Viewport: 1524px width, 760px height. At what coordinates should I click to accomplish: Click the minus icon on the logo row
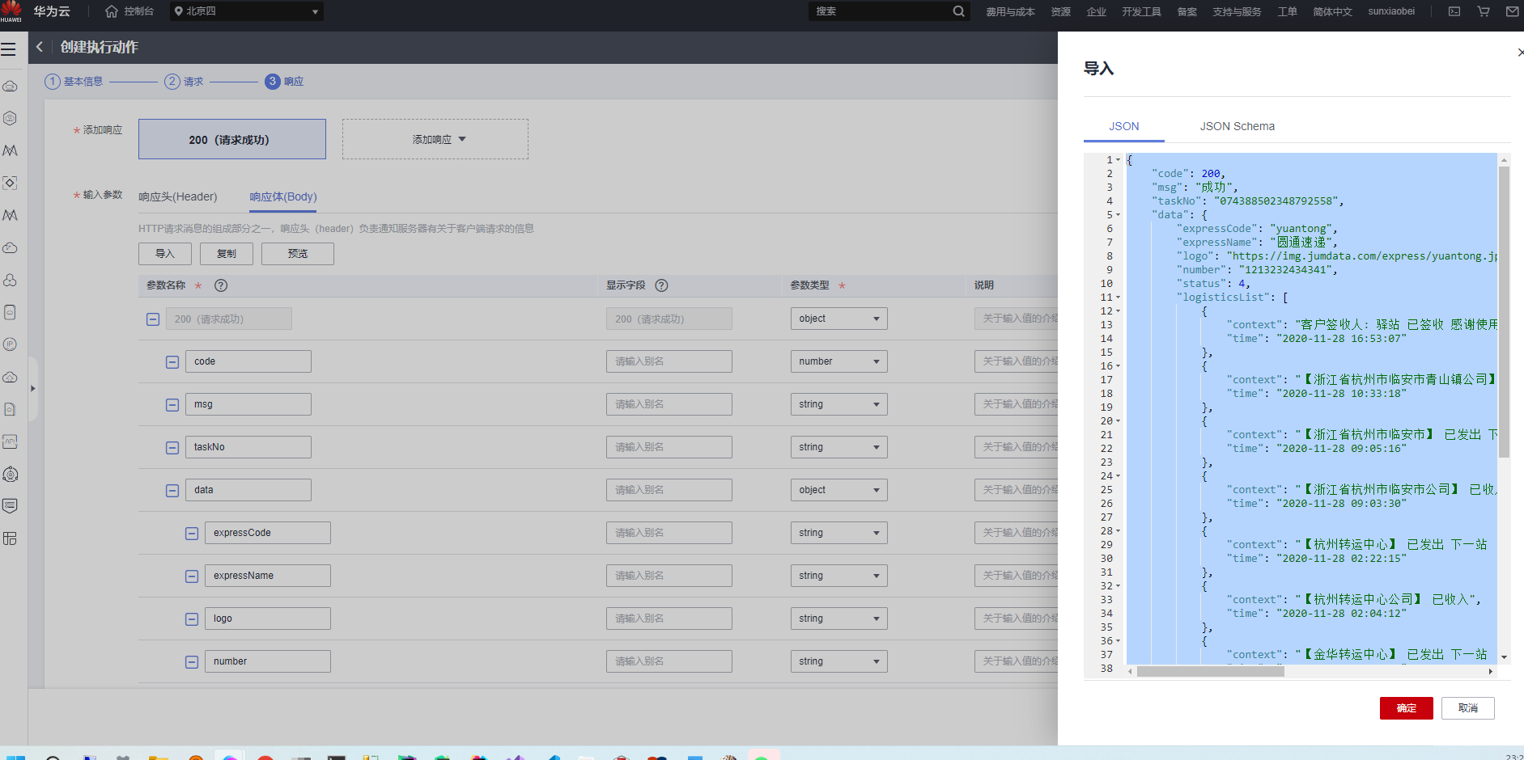[192, 619]
